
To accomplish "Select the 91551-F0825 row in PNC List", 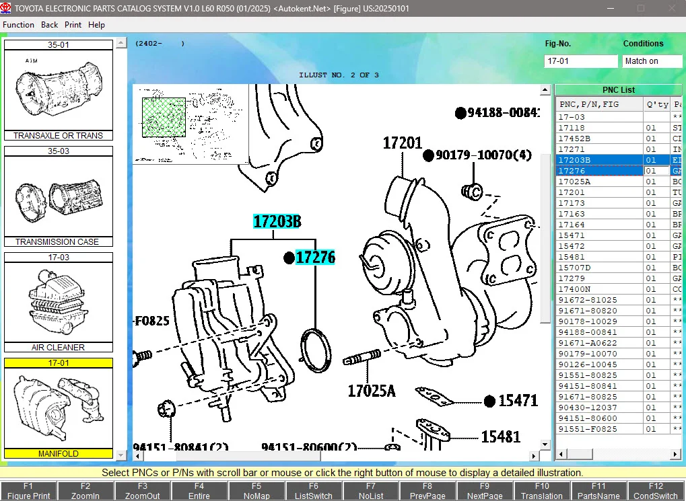I will tap(619, 429).
